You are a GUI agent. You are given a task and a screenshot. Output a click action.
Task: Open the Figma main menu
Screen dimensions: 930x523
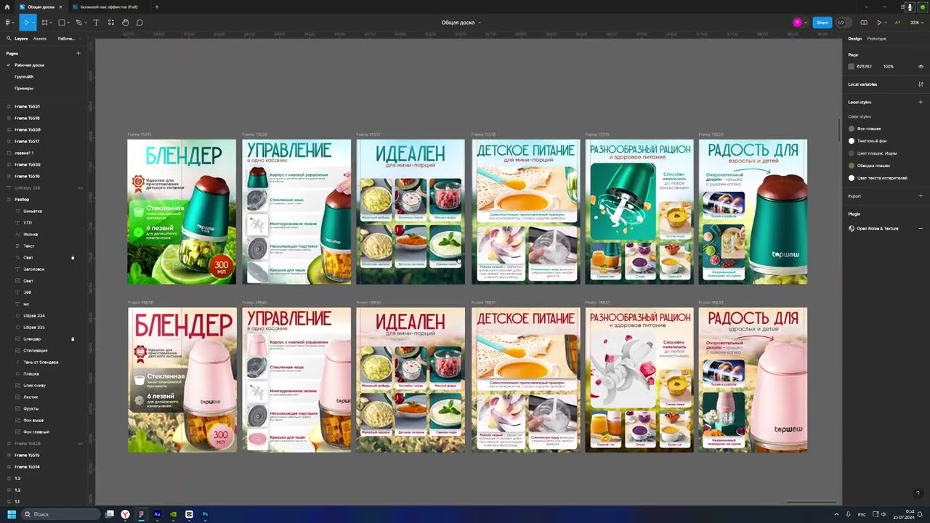(x=8, y=23)
